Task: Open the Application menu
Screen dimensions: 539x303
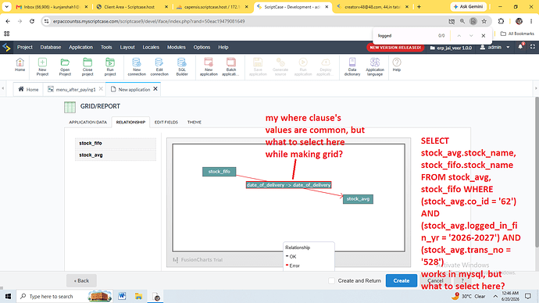Action: [80, 47]
